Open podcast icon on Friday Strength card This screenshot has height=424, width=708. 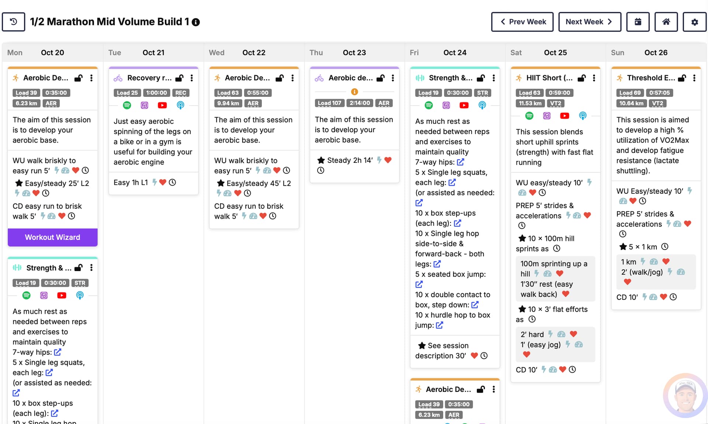click(x=482, y=105)
